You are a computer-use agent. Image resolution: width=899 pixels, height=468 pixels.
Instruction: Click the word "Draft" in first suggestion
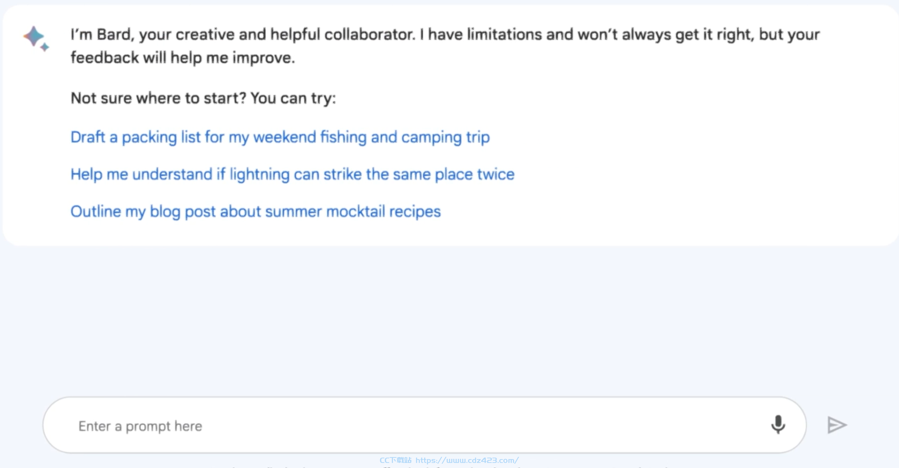click(x=88, y=137)
